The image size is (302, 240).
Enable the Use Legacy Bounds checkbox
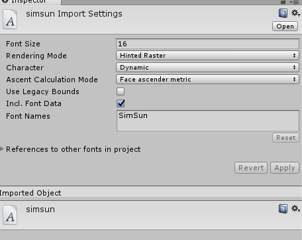click(x=121, y=91)
